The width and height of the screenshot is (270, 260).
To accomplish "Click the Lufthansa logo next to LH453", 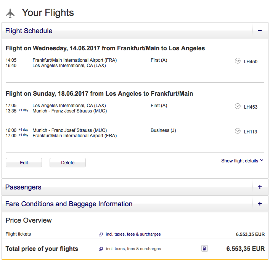I will click(x=238, y=106).
